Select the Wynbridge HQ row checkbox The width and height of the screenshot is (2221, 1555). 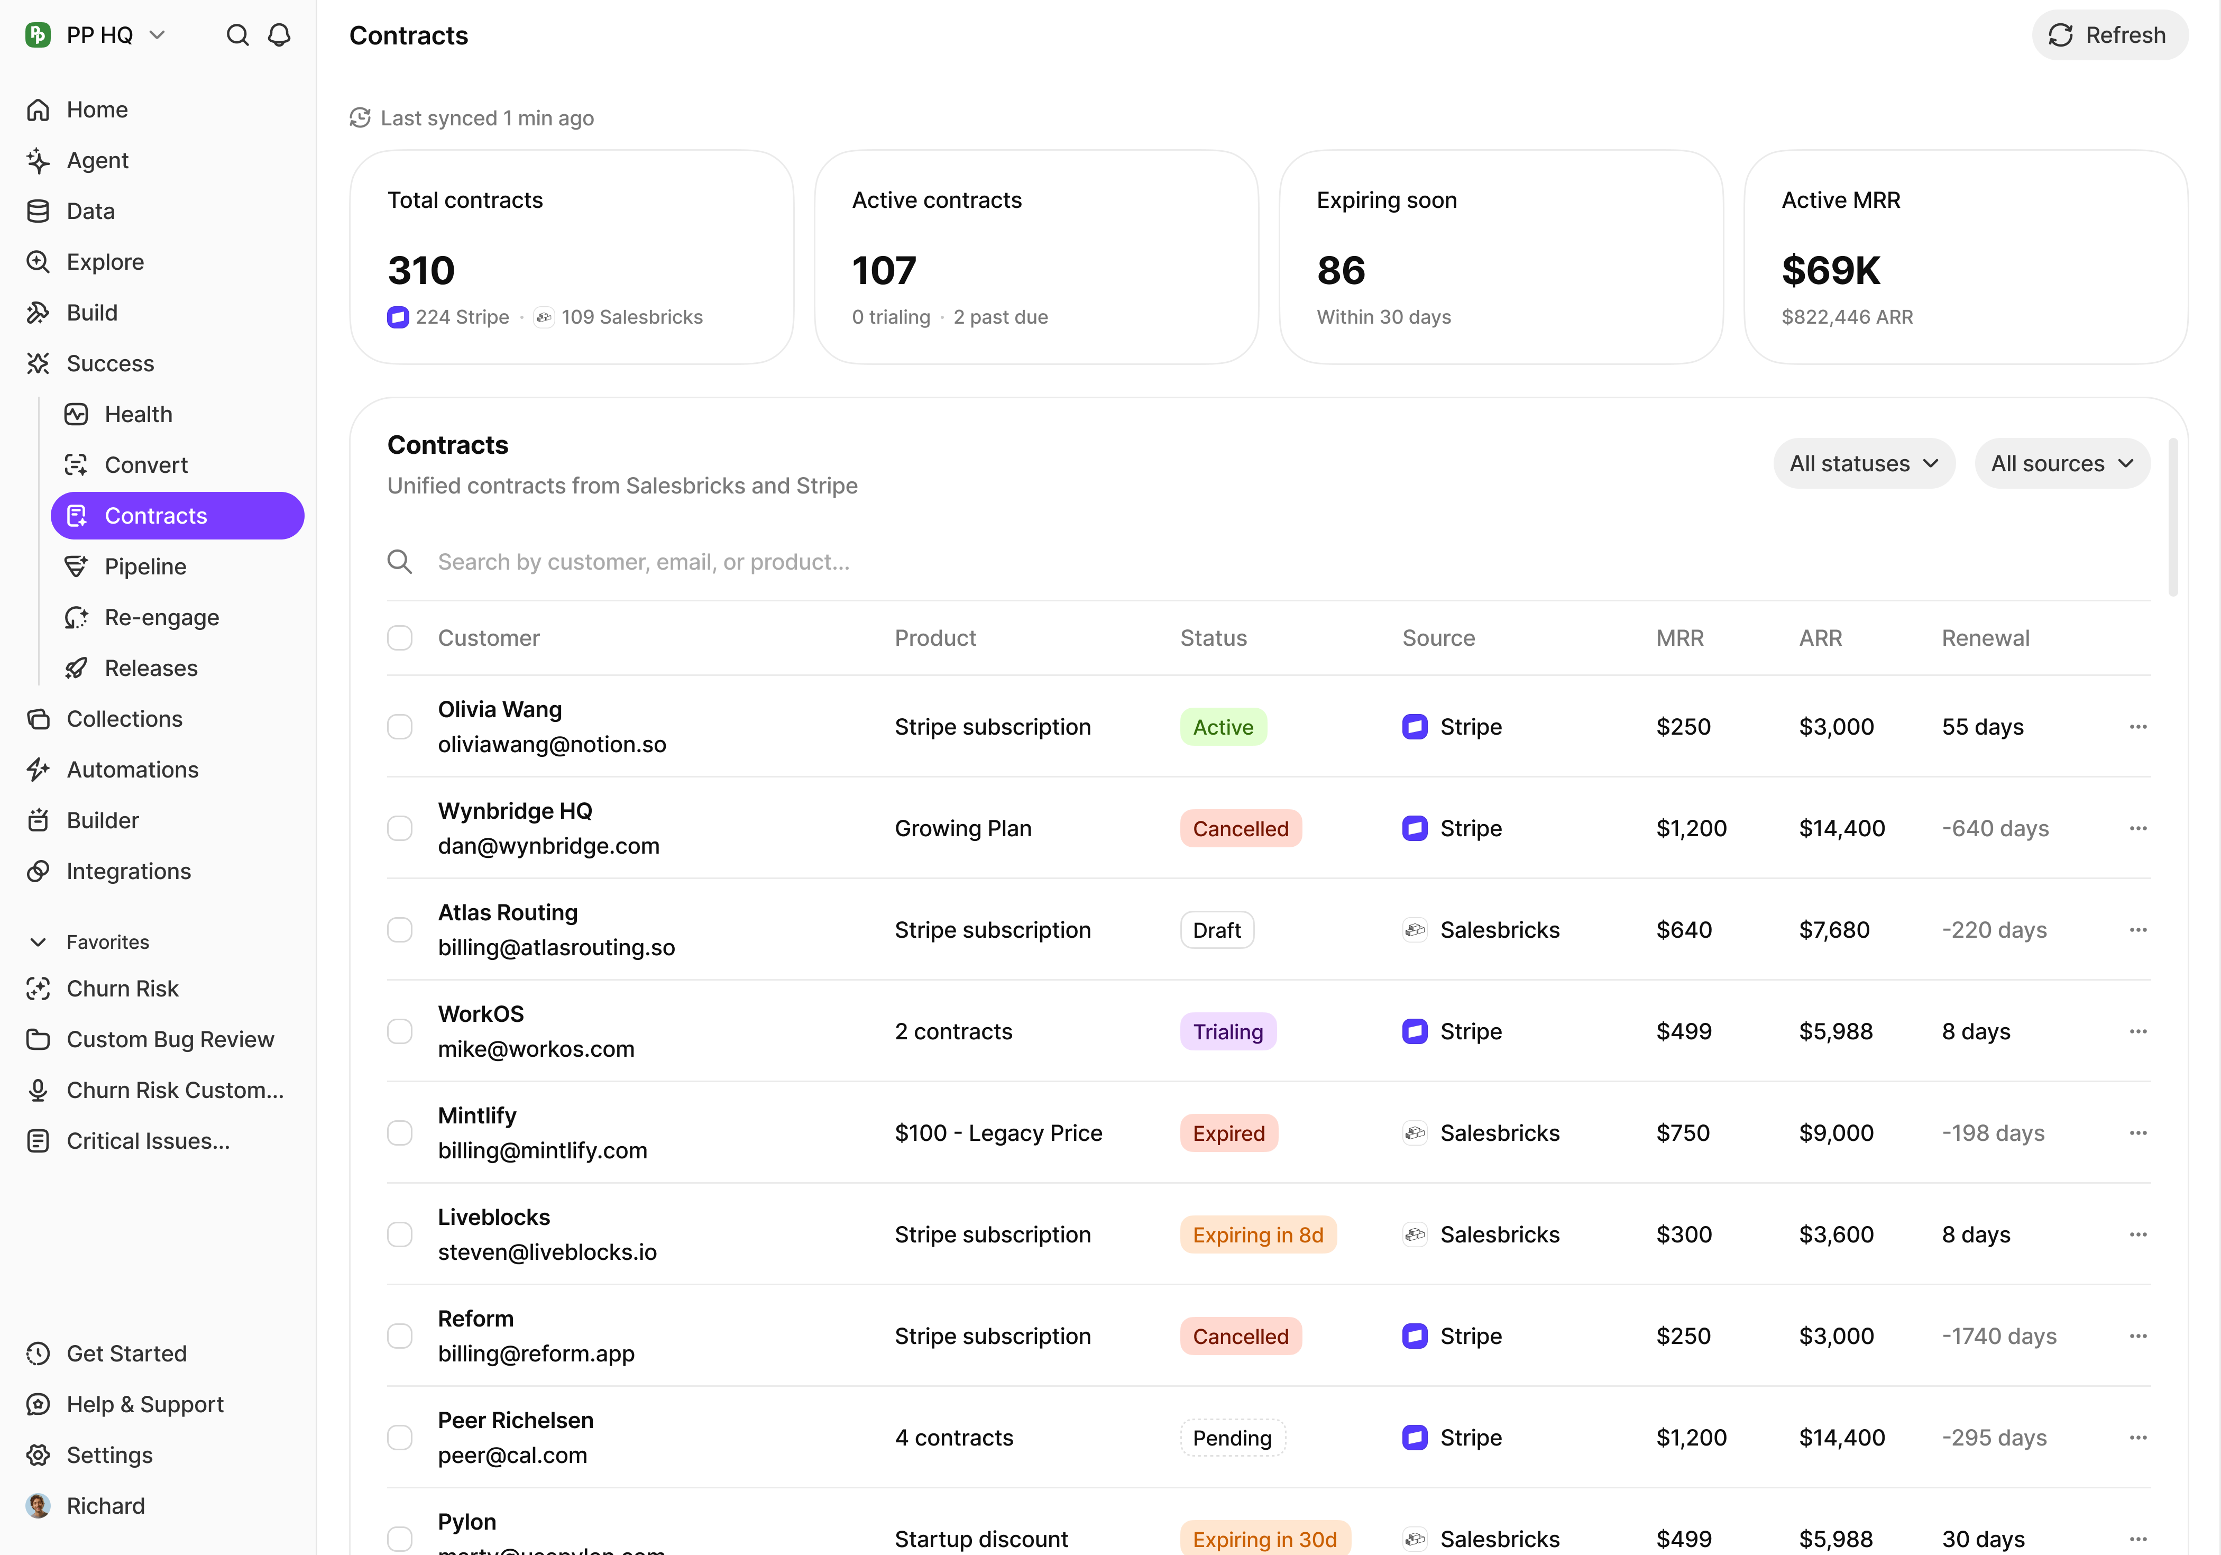point(399,829)
